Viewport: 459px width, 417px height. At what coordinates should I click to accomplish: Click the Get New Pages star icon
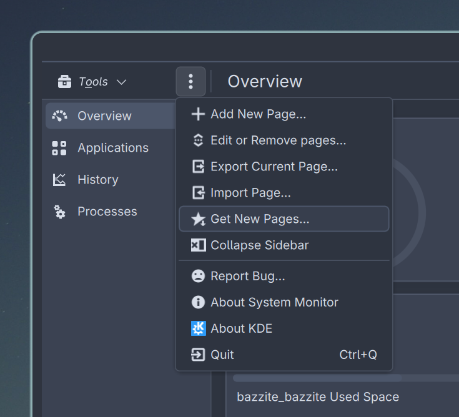click(198, 219)
